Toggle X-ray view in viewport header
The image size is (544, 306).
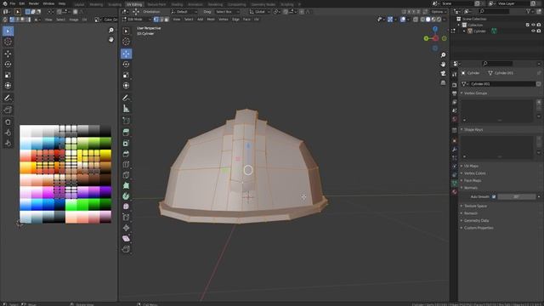click(x=416, y=20)
